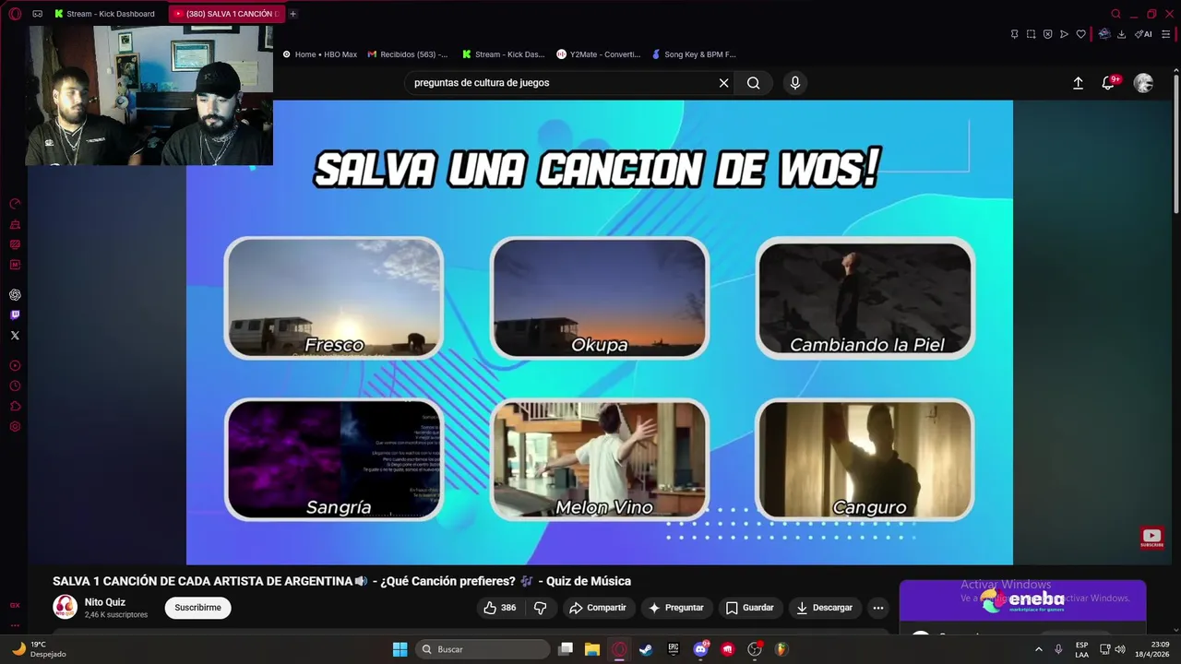The height and width of the screenshot is (664, 1181).
Task: Click the YouTube search input field
Action: point(561,83)
